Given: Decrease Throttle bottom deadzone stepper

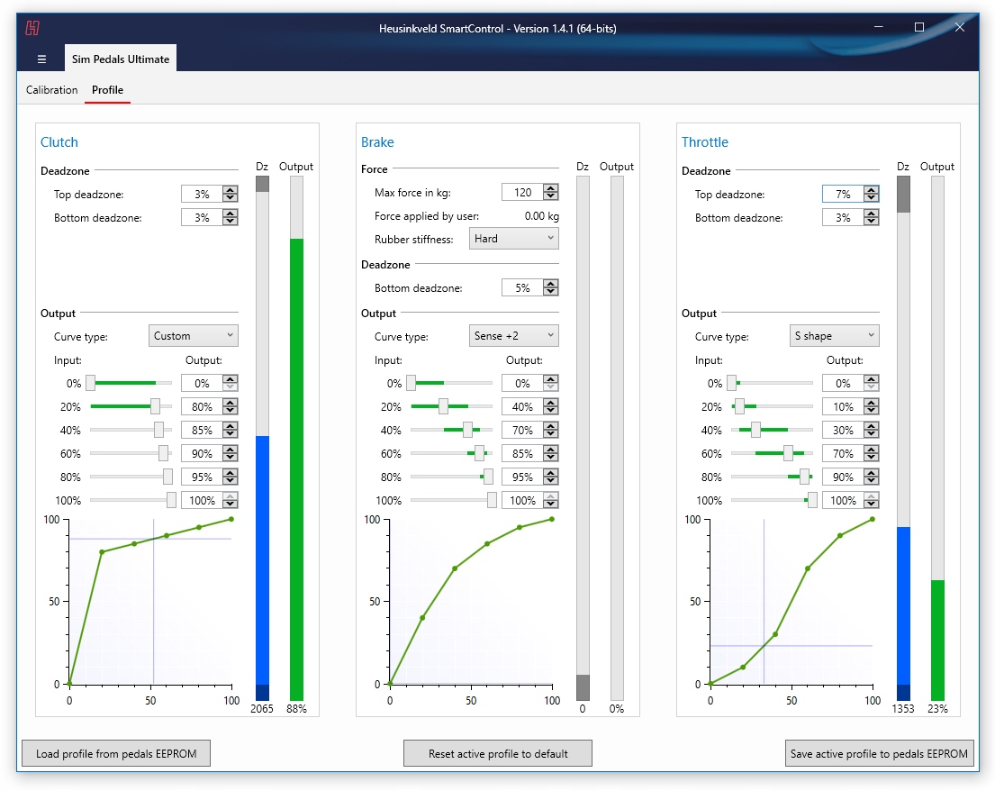Looking at the screenshot, I should pyautogui.click(x=872, y=222).
